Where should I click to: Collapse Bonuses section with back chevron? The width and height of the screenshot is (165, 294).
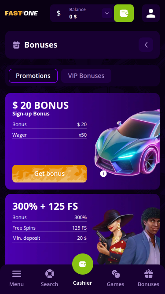pyautogui.click(x=146, y=45)
